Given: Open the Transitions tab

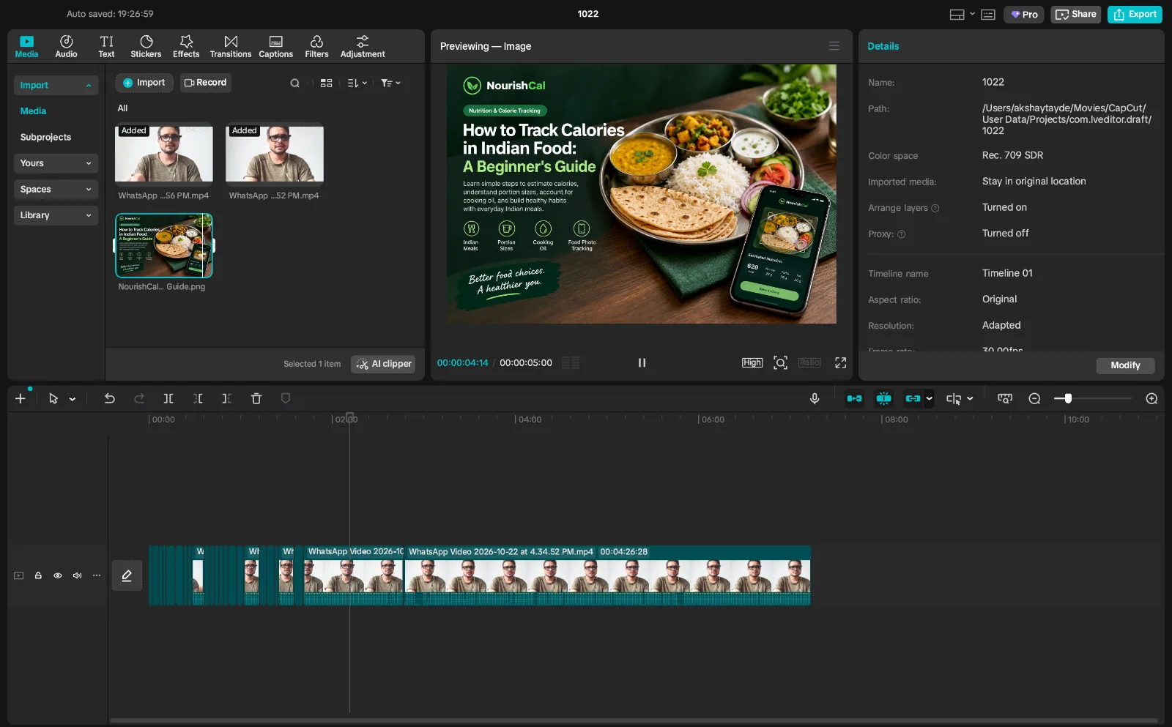Looking at the screenshot, I should [231, 47].
